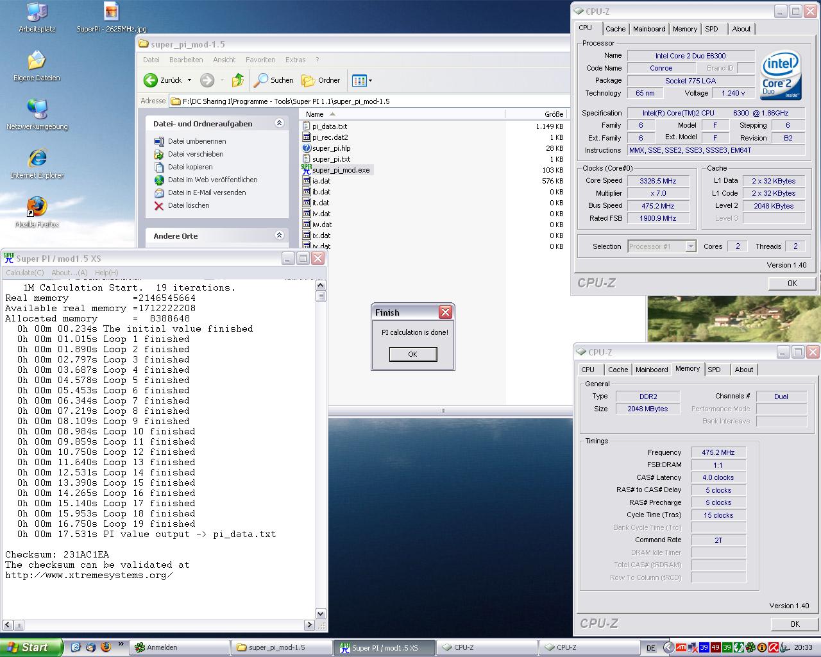This screenshot has width=821, height=657.
Task: Toggle the Ordner folders pane button
Action: pyautogui.click(x=321, y=80)
